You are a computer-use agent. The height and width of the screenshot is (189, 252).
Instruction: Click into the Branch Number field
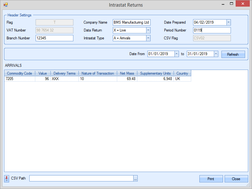point(54,38)
